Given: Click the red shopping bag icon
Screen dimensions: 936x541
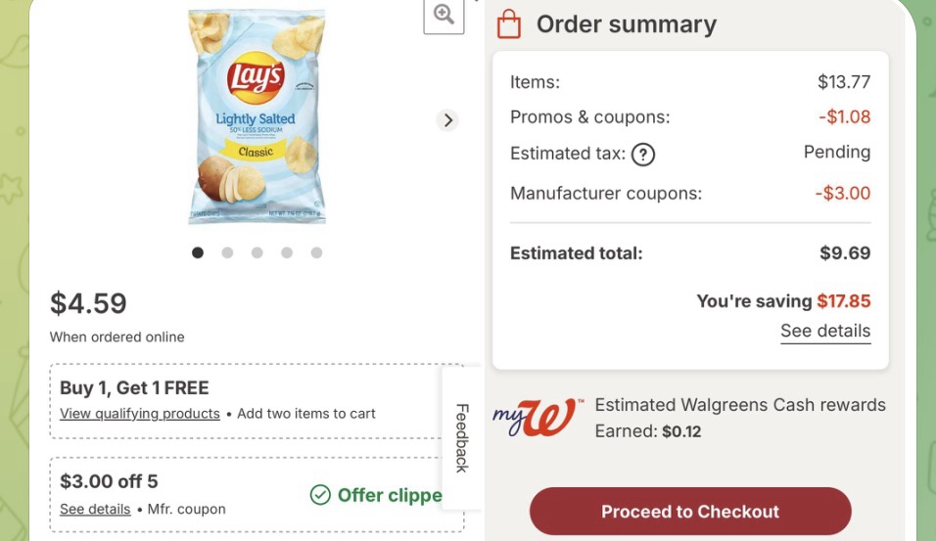Looking at the screenshot, I should [509, 24].
